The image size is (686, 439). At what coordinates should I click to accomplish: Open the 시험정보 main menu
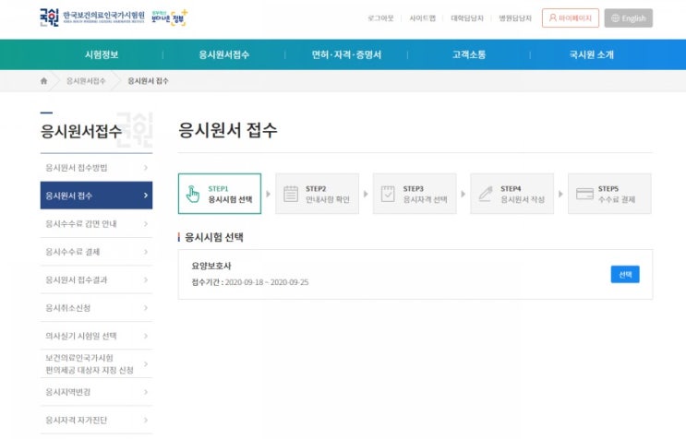(x=102, y=54)
